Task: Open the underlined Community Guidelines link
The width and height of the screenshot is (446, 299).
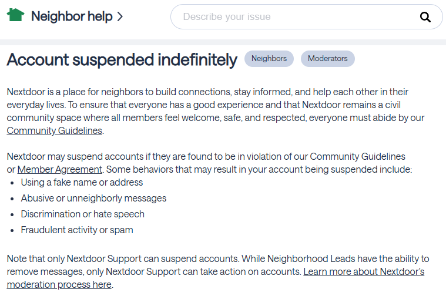Action: tap(55, 131)
